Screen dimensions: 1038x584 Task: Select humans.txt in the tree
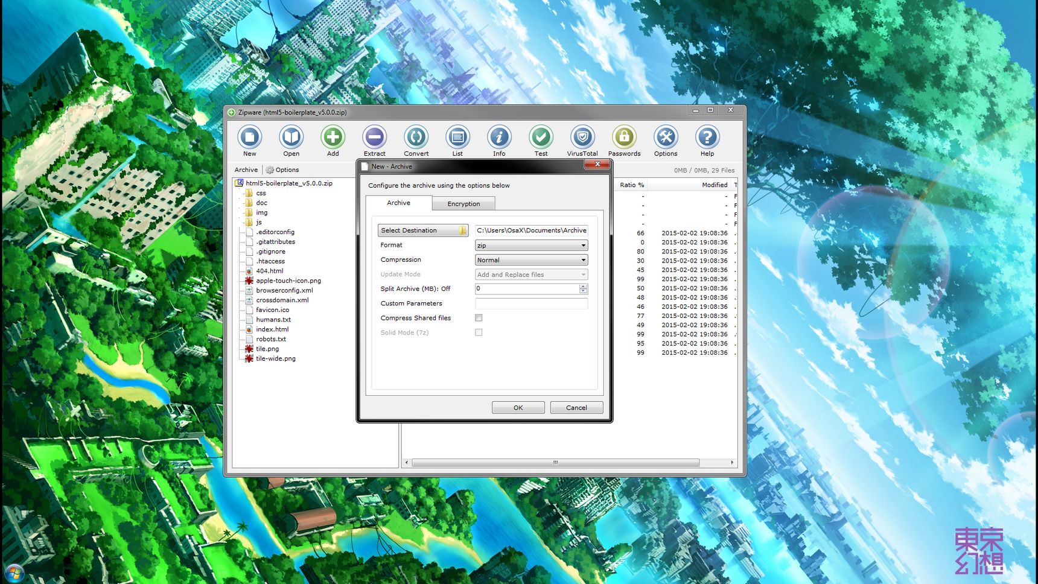(273, 320)
